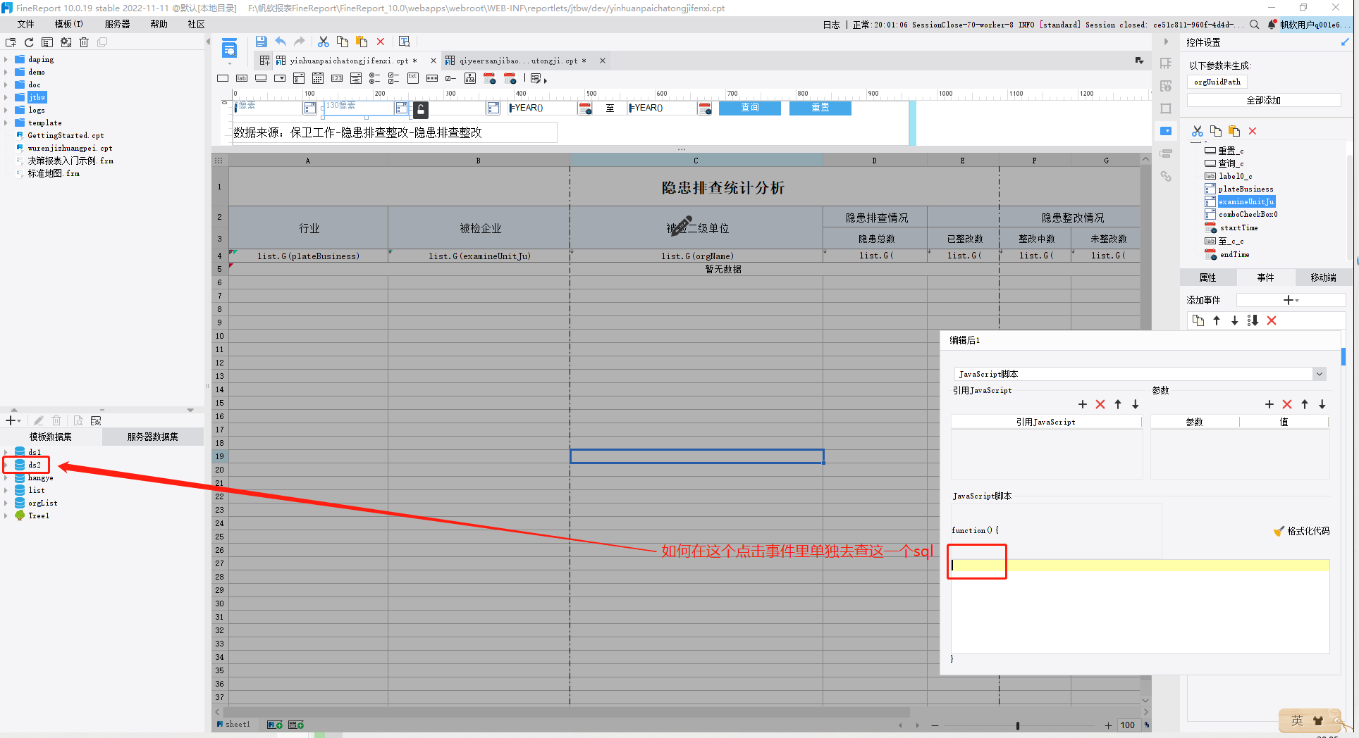Open the 服务器 menu

pos(118,24)
